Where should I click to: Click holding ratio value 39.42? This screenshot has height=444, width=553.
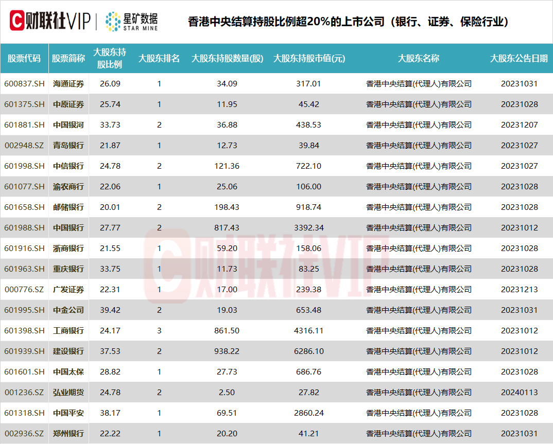point(110,310)
